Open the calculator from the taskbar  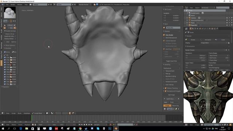(x=39, y=128)
